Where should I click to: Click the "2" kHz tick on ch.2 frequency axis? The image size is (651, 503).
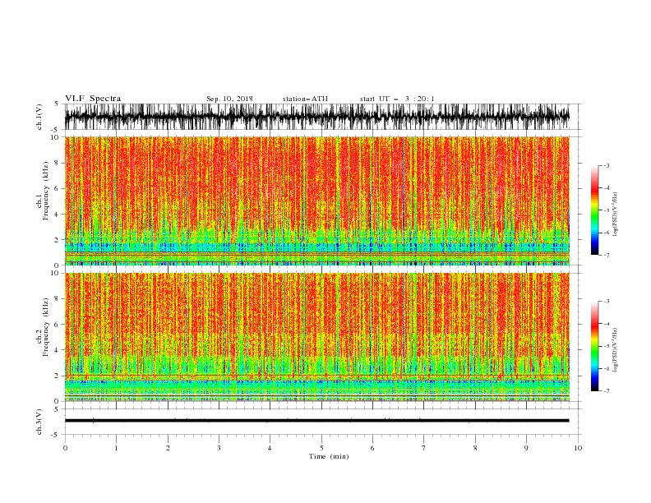tap(57, 376)
